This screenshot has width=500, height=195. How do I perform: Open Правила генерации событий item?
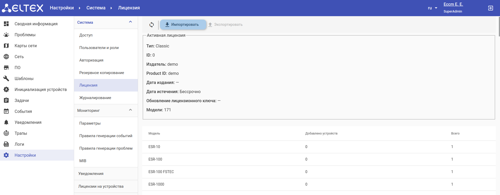coord(106,136)
